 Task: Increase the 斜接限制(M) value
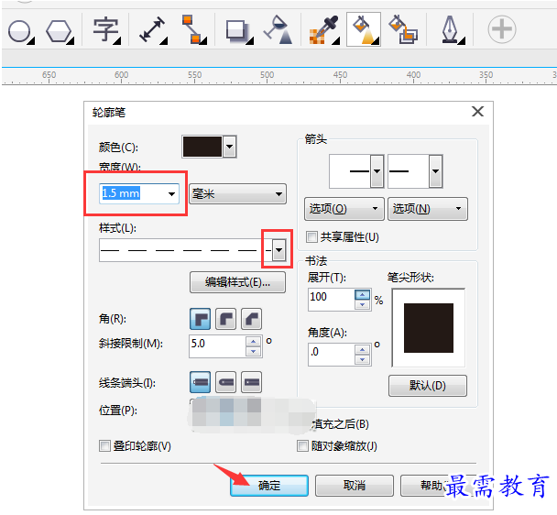[253, 342]
